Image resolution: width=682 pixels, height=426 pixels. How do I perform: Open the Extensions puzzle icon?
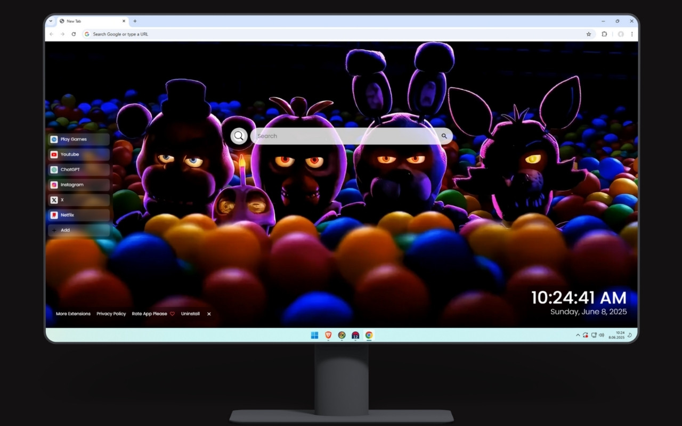pos(604,34)
